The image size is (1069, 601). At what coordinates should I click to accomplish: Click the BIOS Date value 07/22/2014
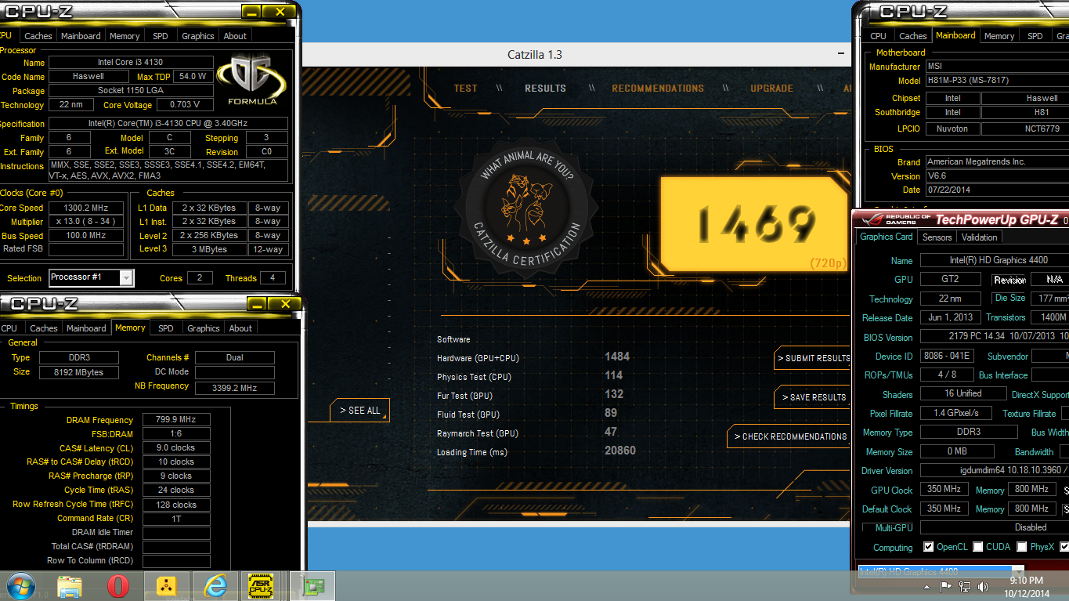(x=997, y=190)
